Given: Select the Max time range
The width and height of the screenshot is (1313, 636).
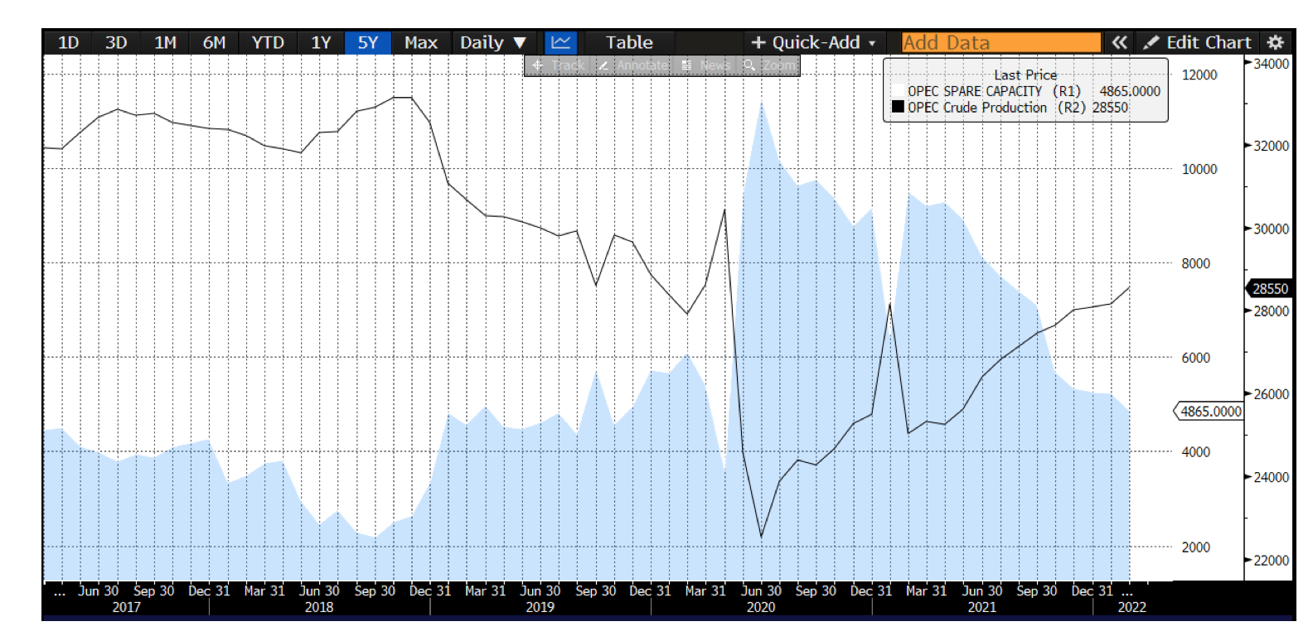Looking at the screenshot, I should click(421, 42).
